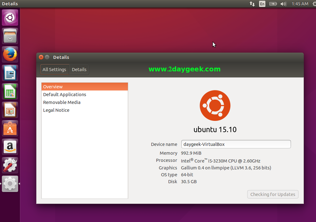Start LibreOffice Impress
Screen dimensions: 316x222
pos(10,110)
